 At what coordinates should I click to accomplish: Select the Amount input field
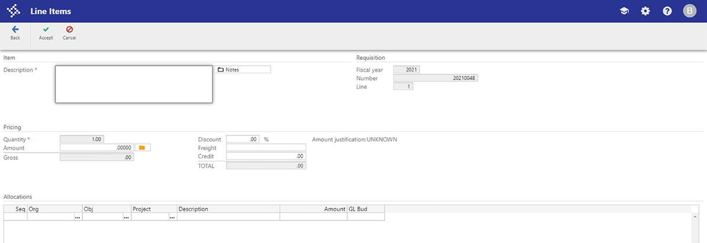[96, 147]
